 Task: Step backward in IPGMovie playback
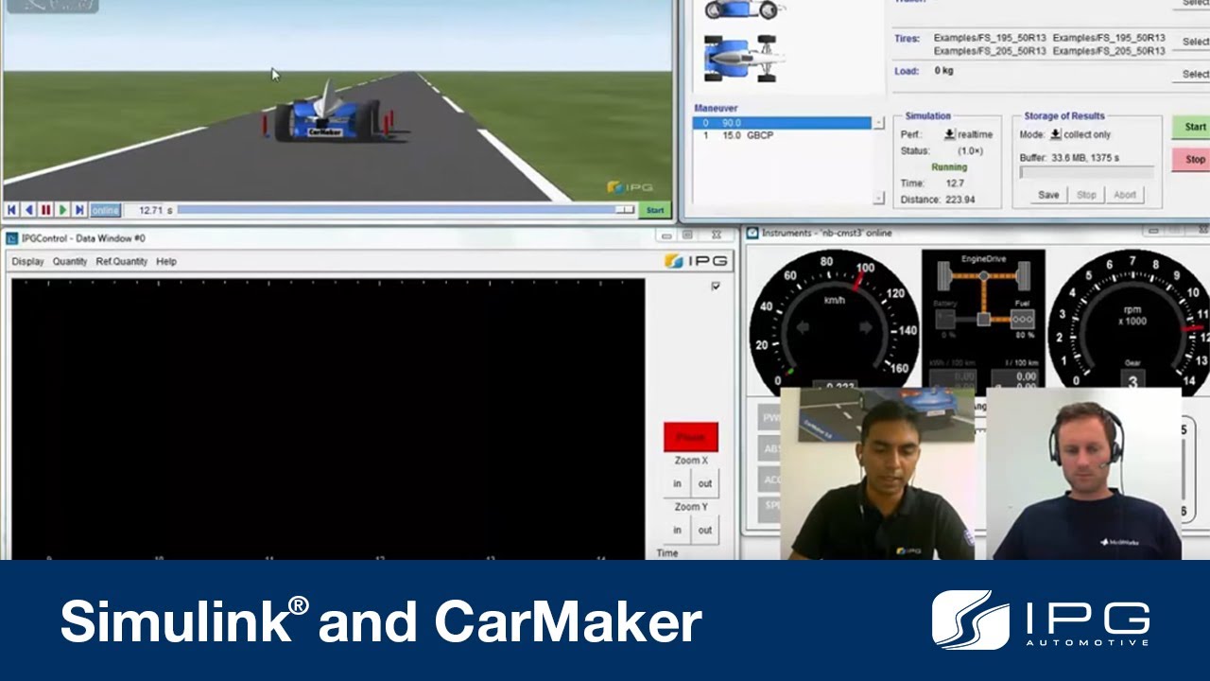[28, 210]
